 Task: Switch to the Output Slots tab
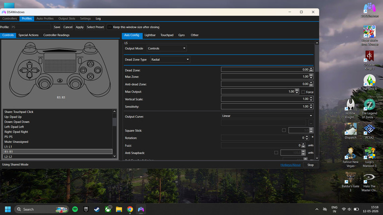pos(67,19)
